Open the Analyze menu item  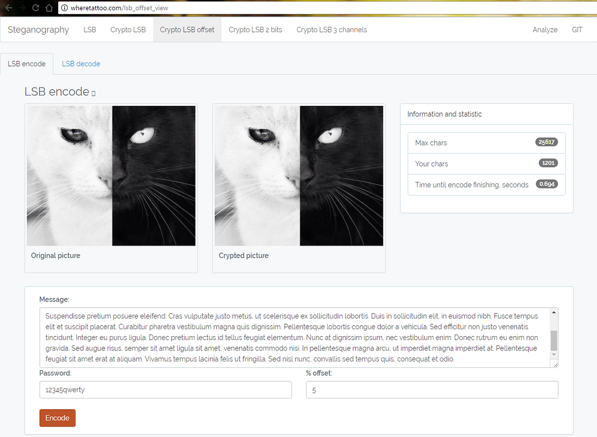(545, 30)
